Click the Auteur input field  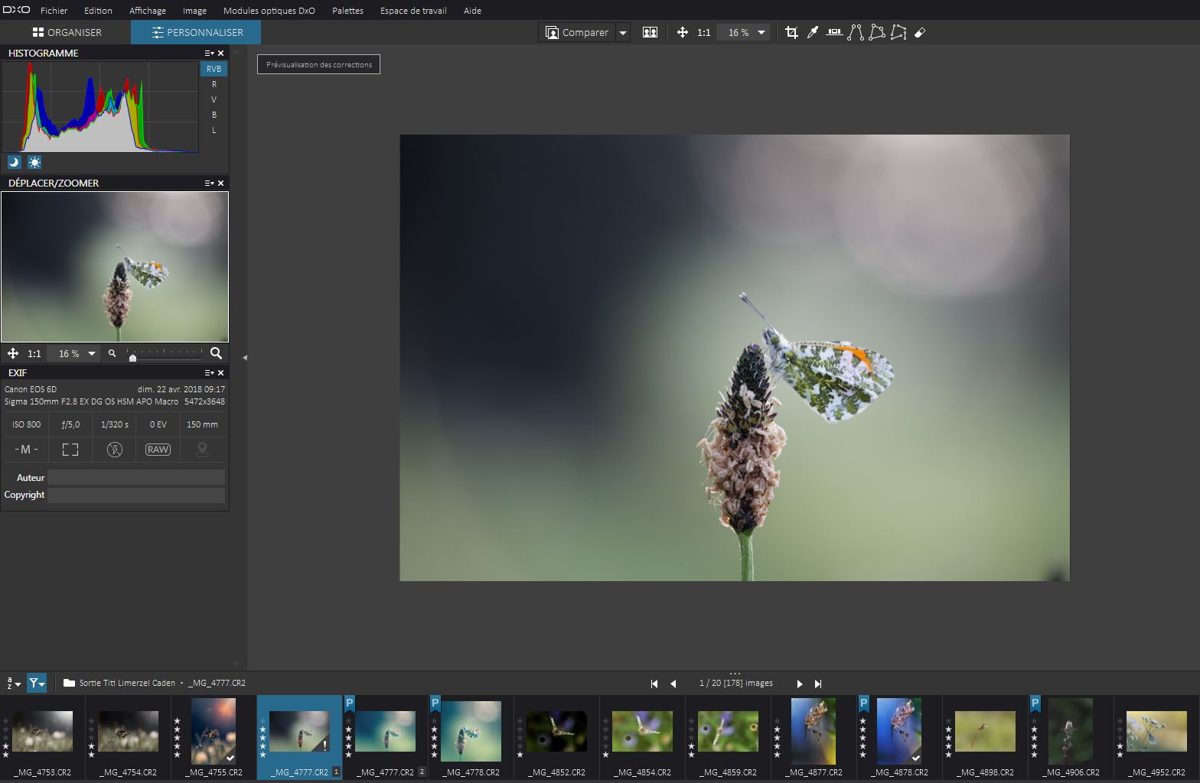(x=136, y=477)
